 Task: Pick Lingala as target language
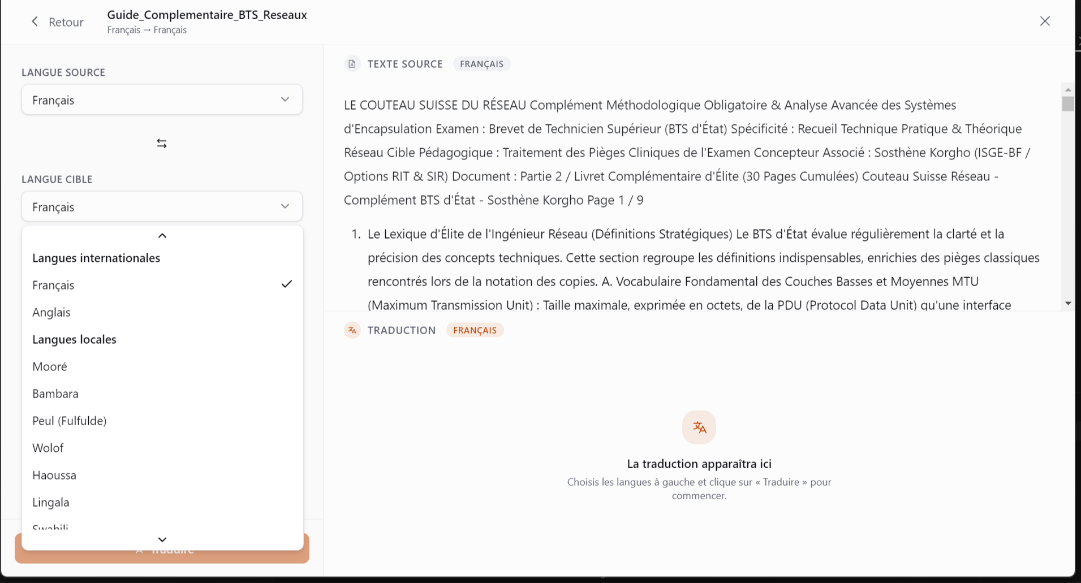(x=162, y=502)
